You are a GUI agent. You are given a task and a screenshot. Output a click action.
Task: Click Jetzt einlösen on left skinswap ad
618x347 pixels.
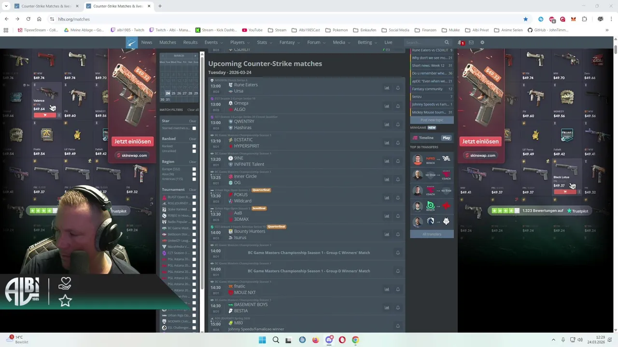(132, 142)
